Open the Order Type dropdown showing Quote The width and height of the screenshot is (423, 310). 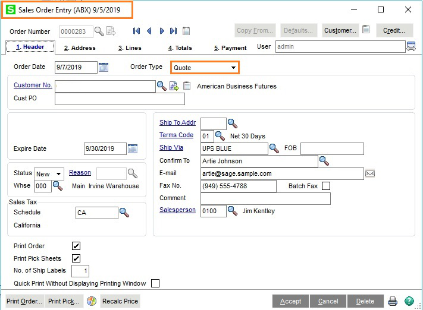coord(205,68)
